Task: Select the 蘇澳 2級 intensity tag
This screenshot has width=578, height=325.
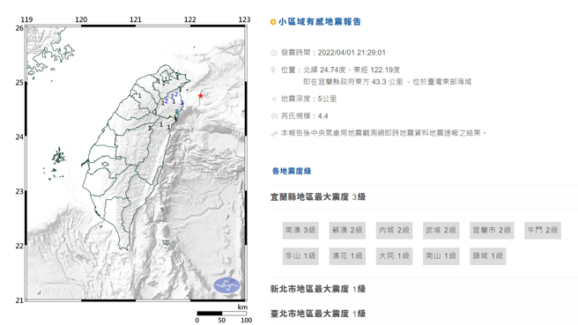Action: tap(347, 230)
